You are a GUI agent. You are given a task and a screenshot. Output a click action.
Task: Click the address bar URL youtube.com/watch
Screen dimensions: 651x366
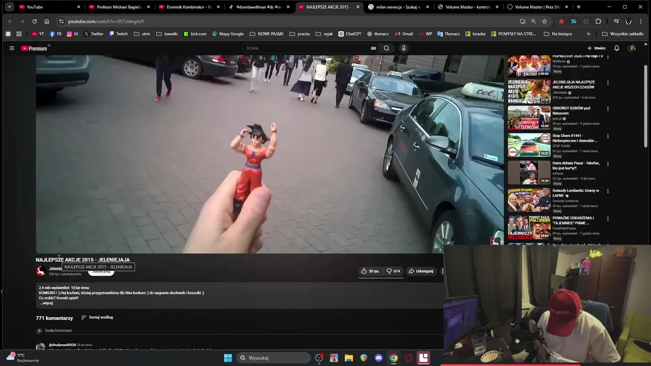[x=106, y=21]
